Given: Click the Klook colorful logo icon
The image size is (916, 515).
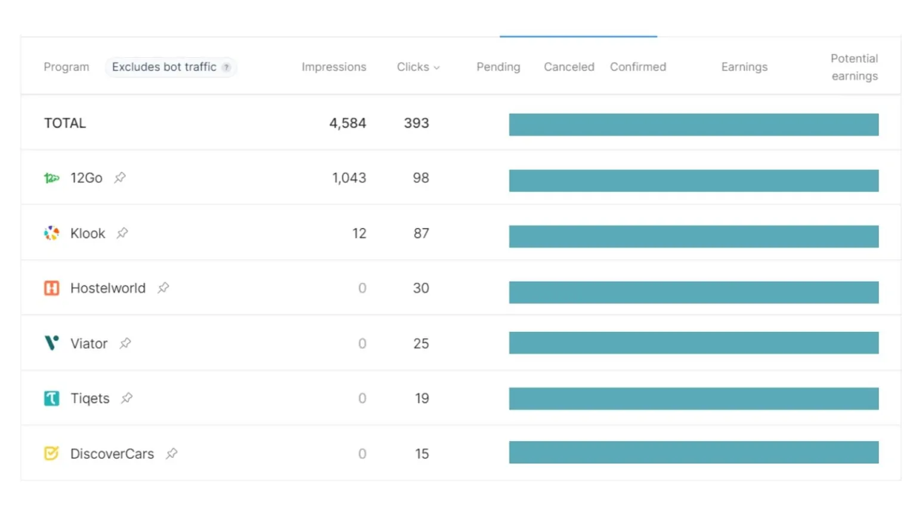Looking at the screenshot, I should pyautogui.click(x=52, y=233).
